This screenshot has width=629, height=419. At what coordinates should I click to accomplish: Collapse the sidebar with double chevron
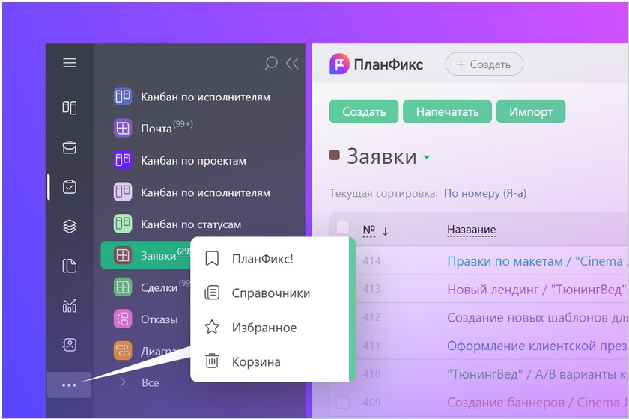[292, 63]
